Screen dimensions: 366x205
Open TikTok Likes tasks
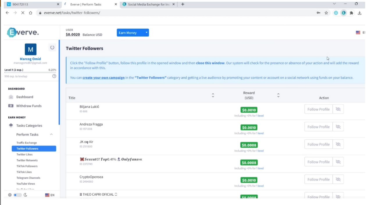[x=24, y=172]
